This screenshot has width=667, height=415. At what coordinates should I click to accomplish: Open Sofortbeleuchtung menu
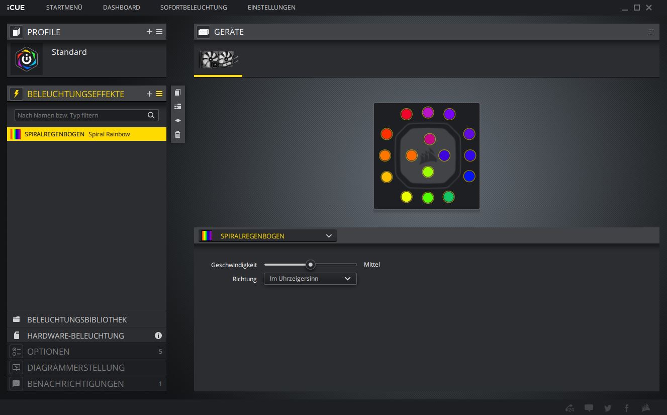pos(194,8)
